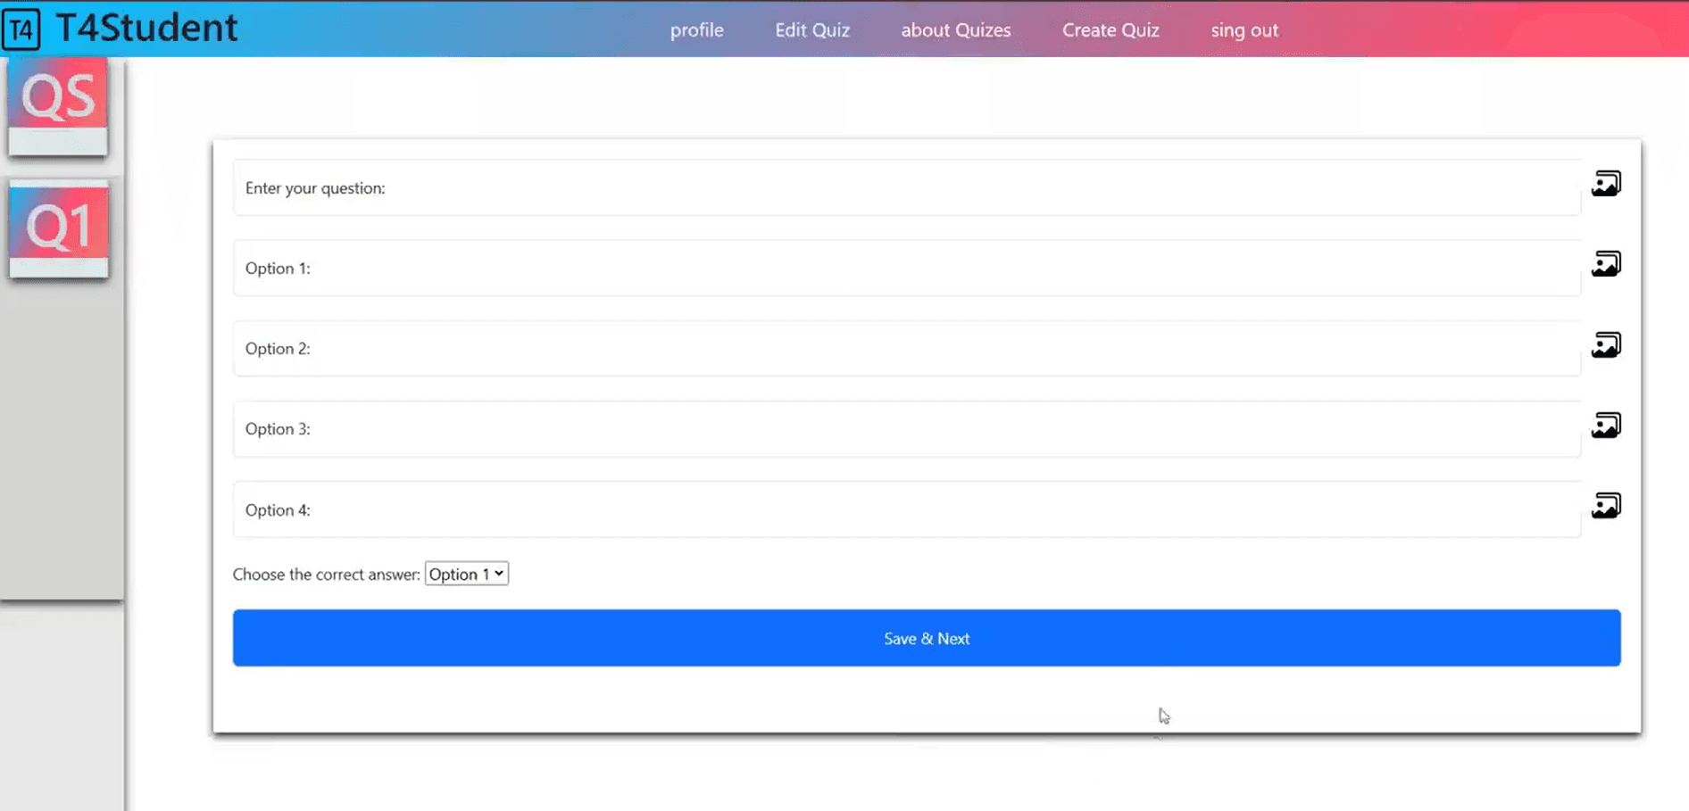The width and height of the screenshot is (1689, 811).
Task: Focus the Option 2 input field
Action: coord(907,349)
